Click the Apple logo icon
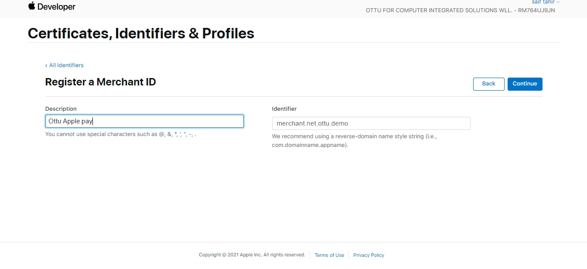Screen dimensions: 587x269 [x=31, y=6]
